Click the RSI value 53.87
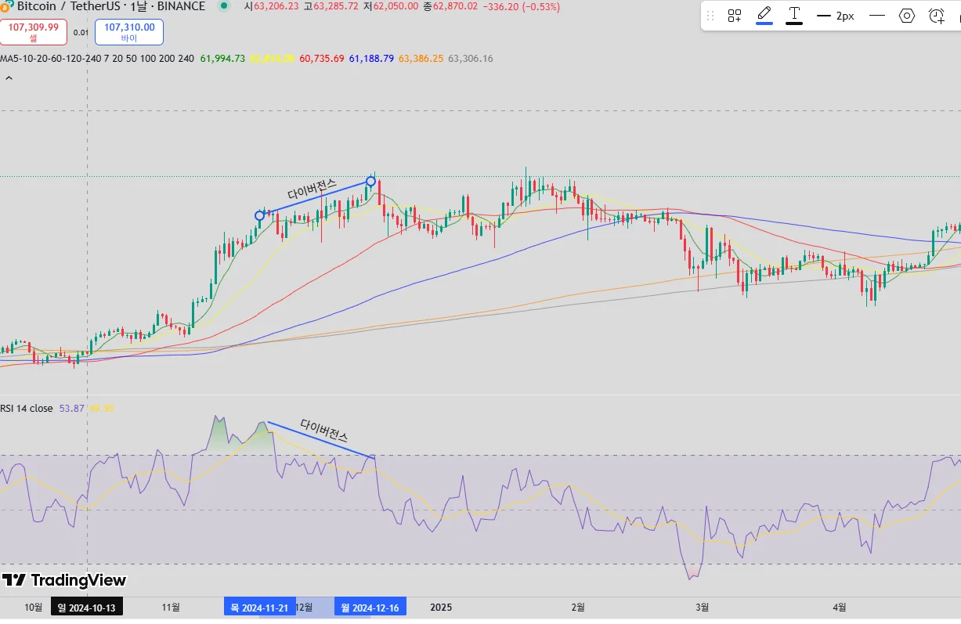The height and width of the screenshot is (624, 961). 71,408
